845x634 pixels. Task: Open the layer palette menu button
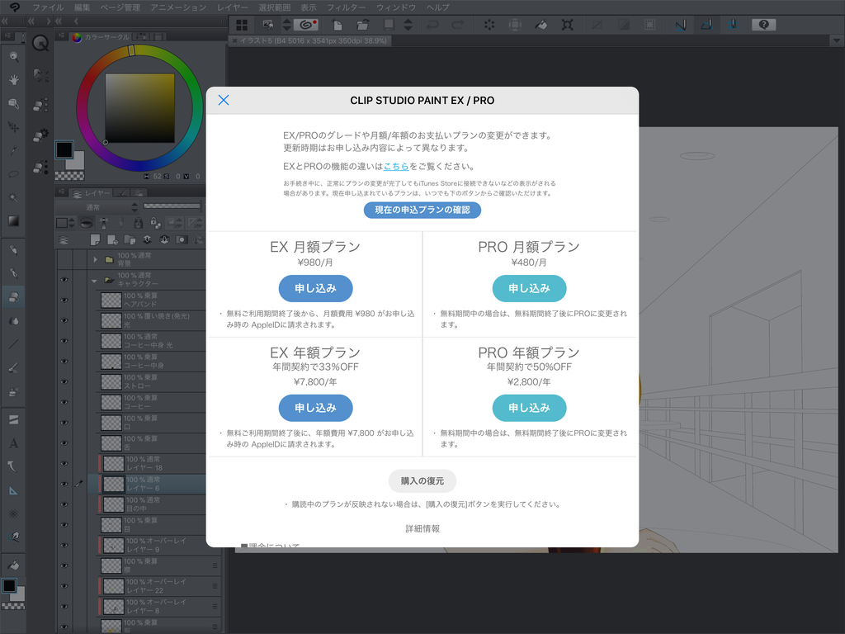62,192
